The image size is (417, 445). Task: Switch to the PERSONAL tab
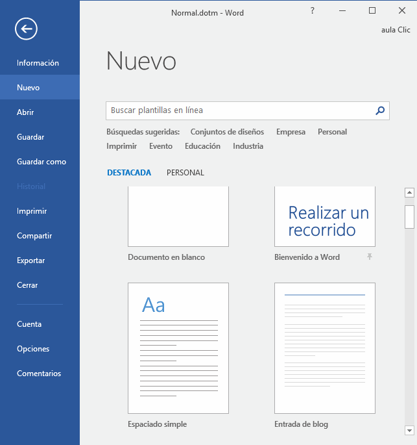(185, 173)
